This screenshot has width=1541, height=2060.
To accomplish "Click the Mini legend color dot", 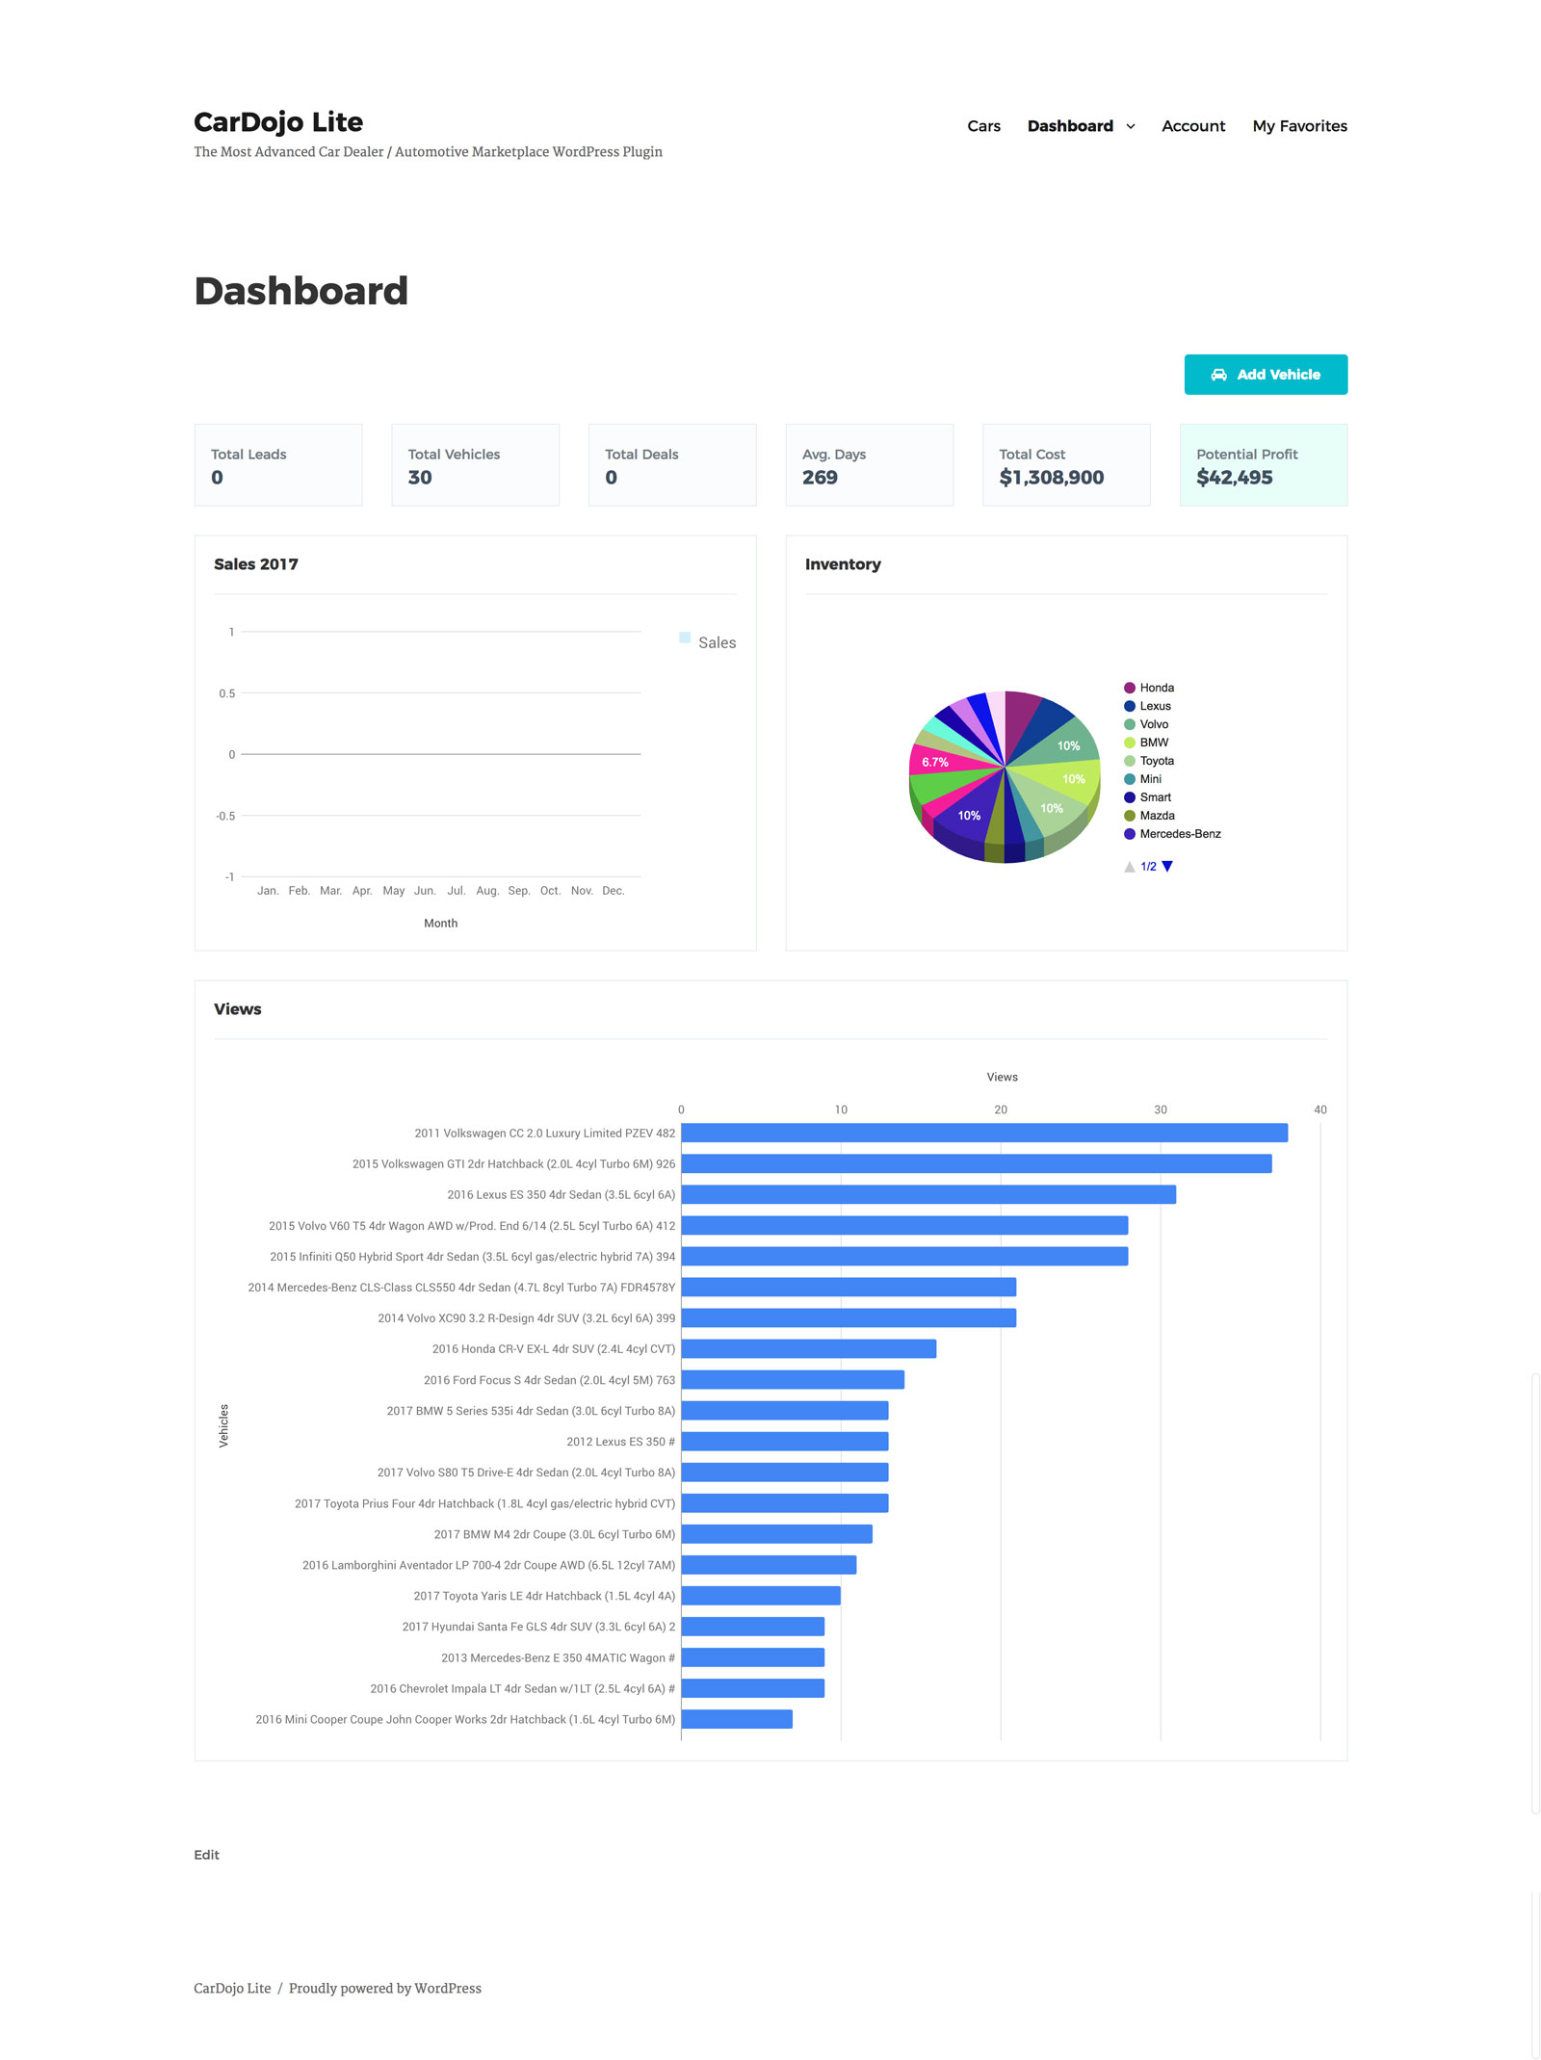I will 1130,779.
